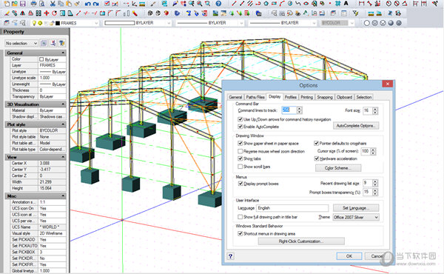Activate the Text tool letter A icon

point(346,4)
